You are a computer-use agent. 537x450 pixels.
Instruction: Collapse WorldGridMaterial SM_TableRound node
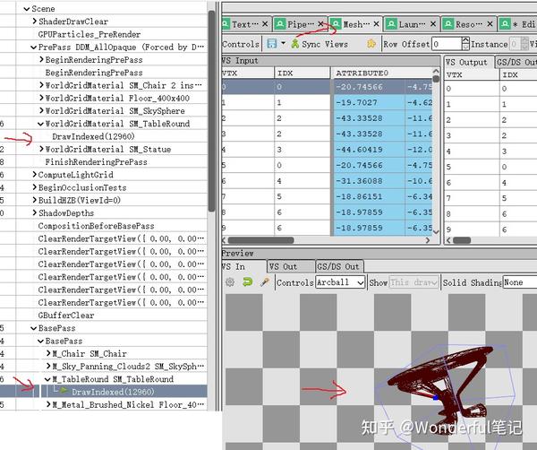pos(41,124)
